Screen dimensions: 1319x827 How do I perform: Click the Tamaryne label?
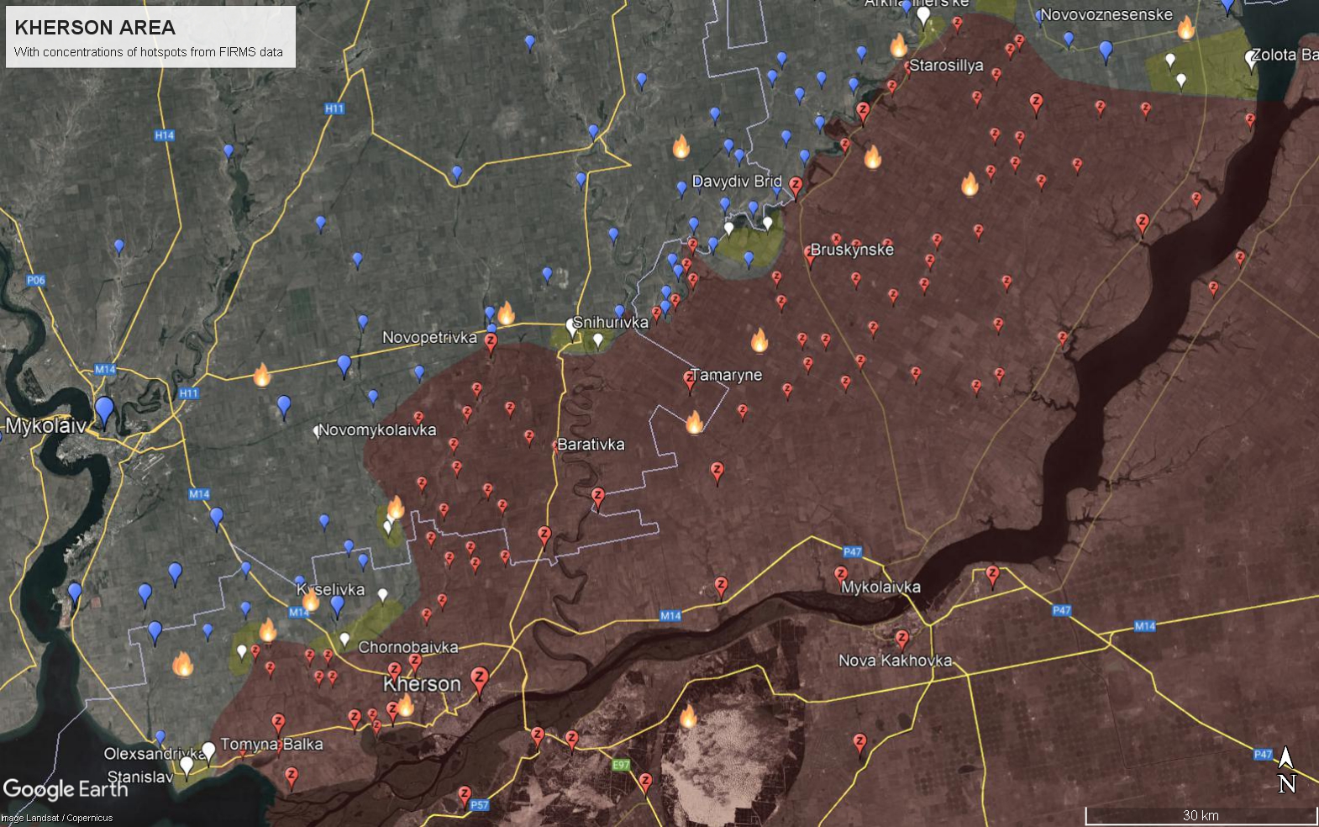tap(726, 375)
